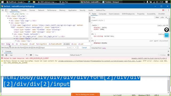The width and height of the screenshot is (171, 96).
Task: Clear the console icon
Action: 6,55
